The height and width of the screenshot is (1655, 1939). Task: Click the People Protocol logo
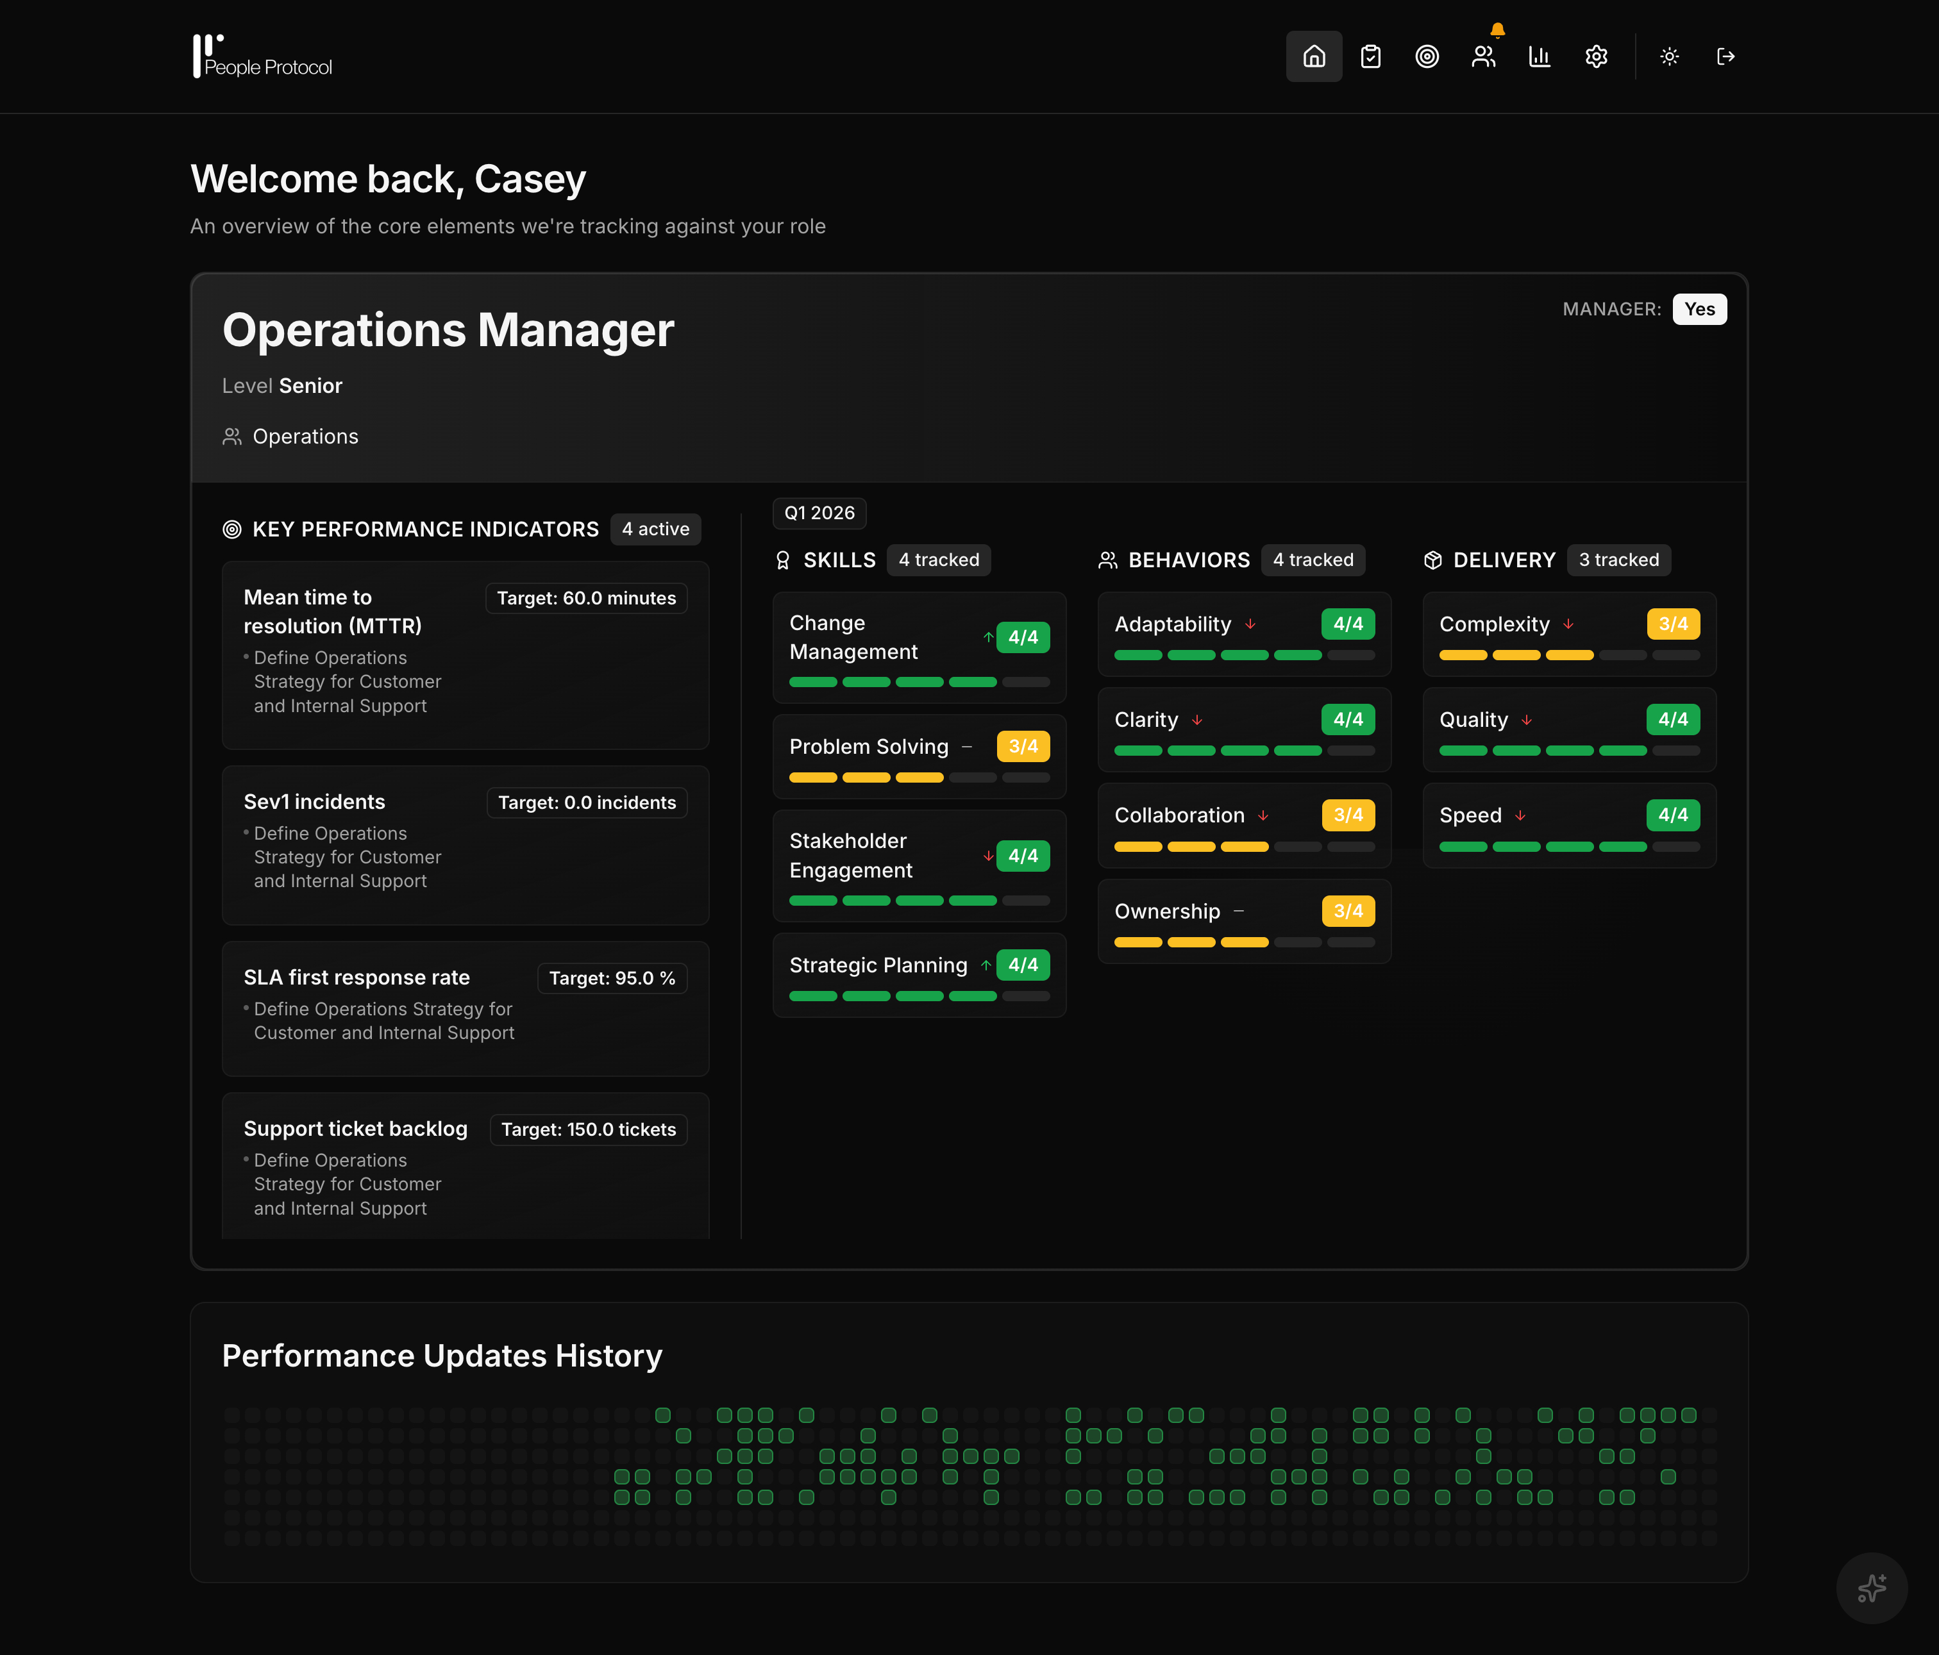[262, 56]
